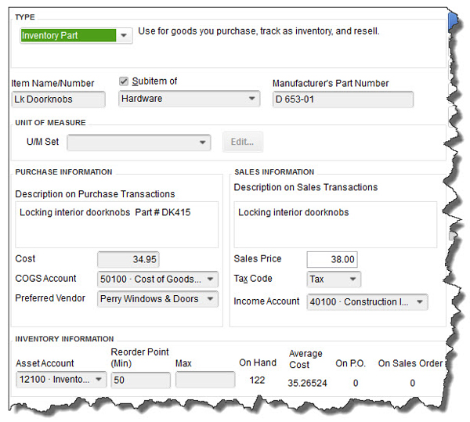
Task: Select the Cost field
Action: 128,259
